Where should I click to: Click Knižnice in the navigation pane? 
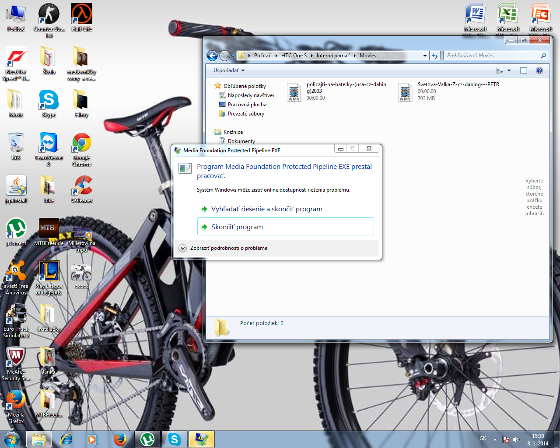tap(229, 132)
